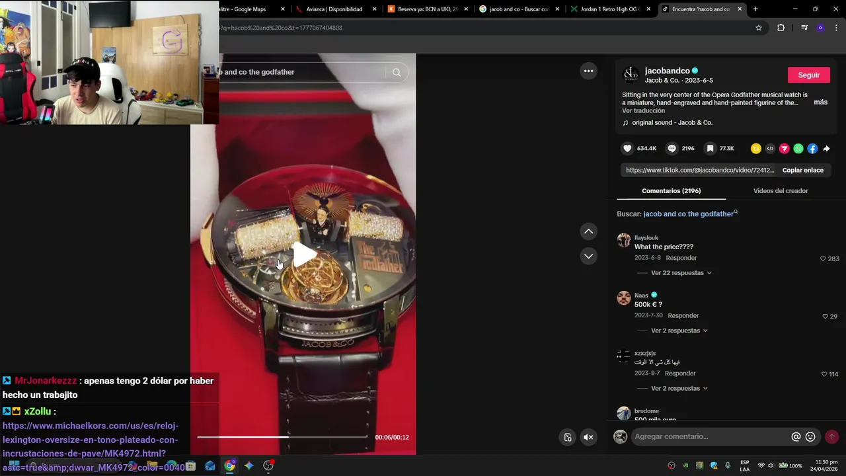Focus the video search box text
The image size is (846, 476).
pos(258,72)
